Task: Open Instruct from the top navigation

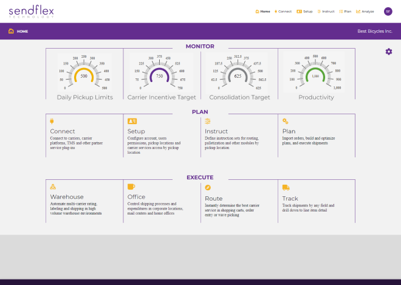Action: [x=325, y=11]
